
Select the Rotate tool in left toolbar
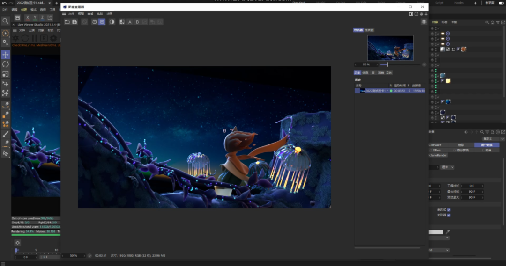6,65
